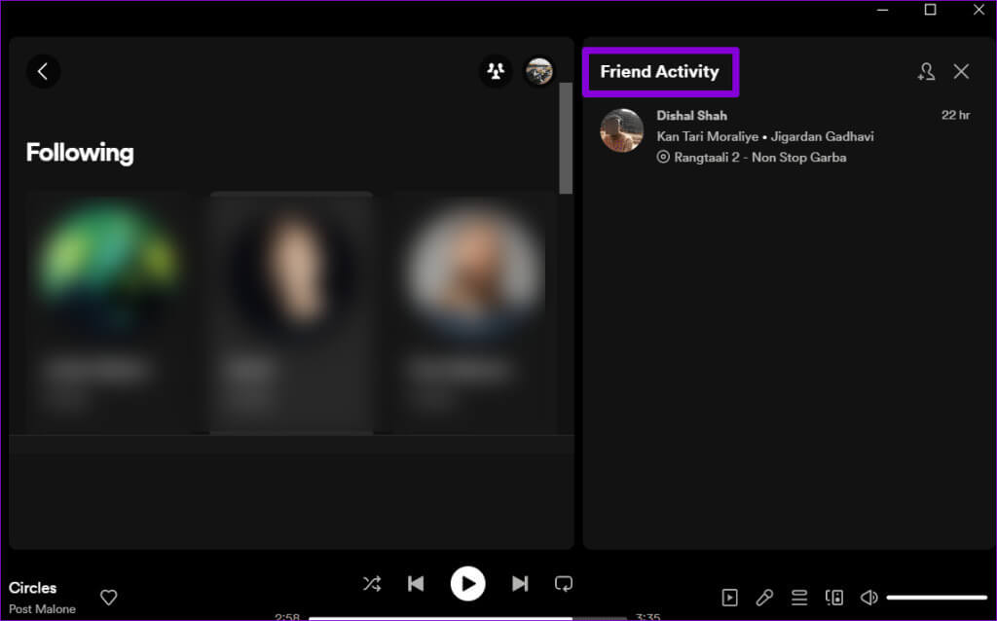
Task: Open Rangtaali 2 - Non Stop Garba album
Action: tap(759, 158)
